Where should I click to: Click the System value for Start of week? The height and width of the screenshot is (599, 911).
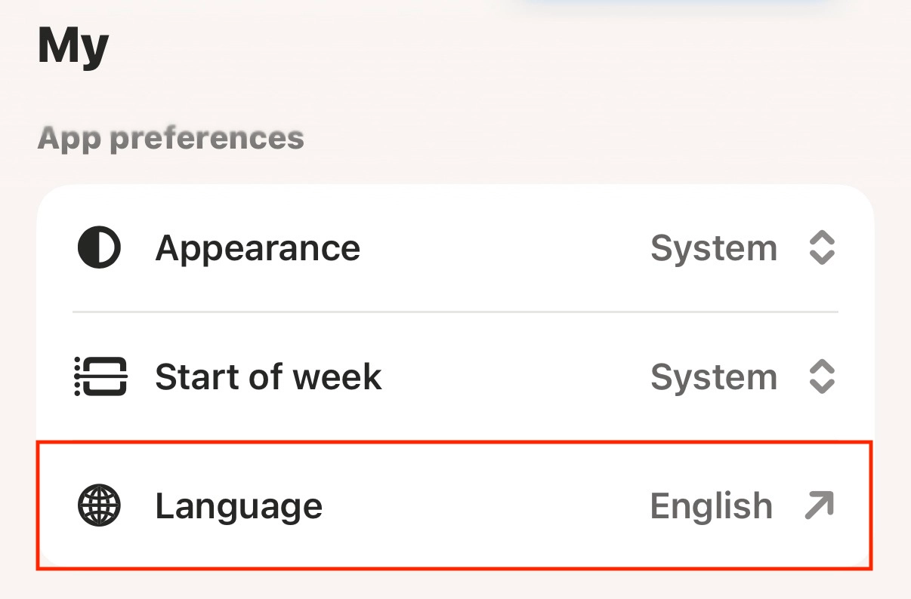714,377
